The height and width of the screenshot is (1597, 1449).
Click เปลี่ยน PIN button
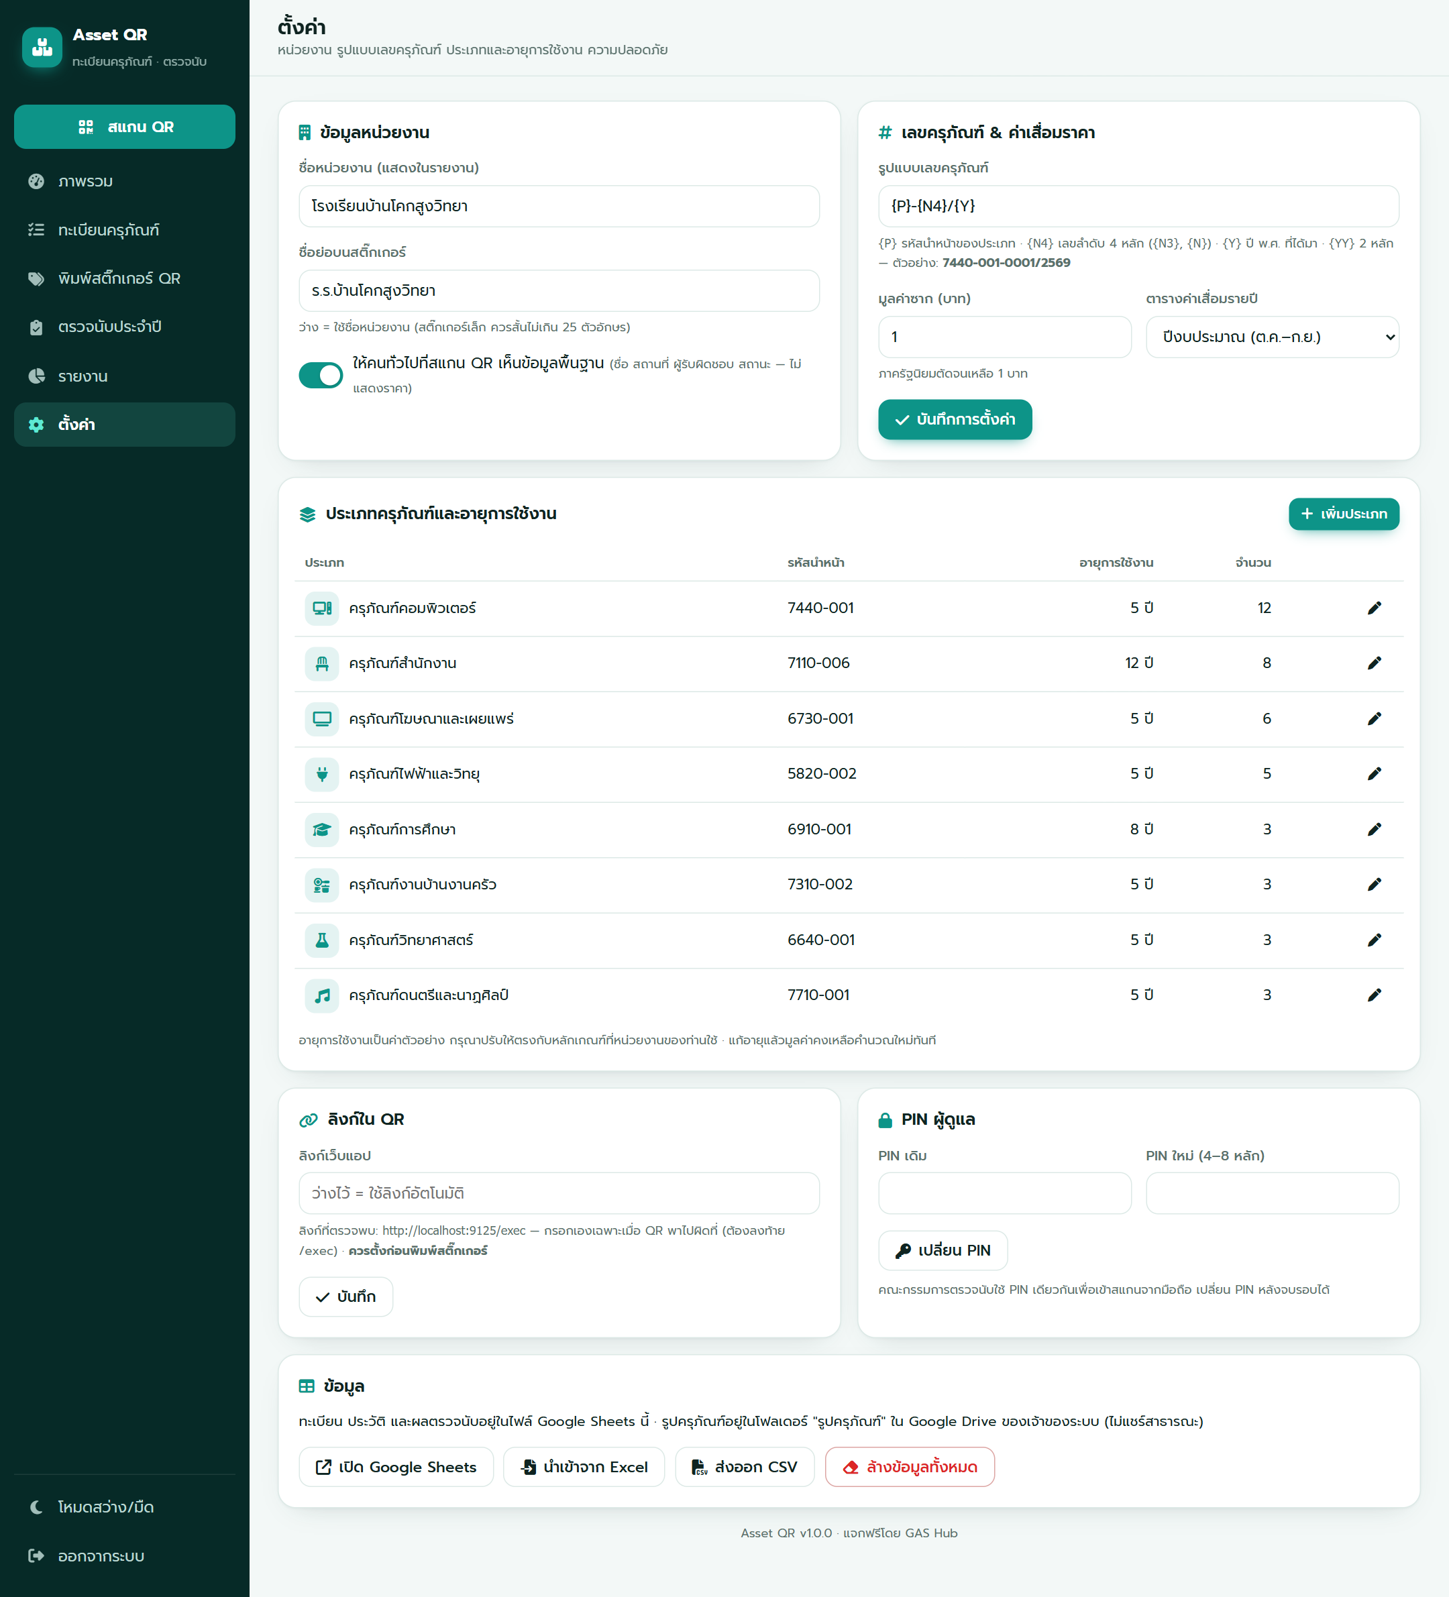tap(943, 1250)
